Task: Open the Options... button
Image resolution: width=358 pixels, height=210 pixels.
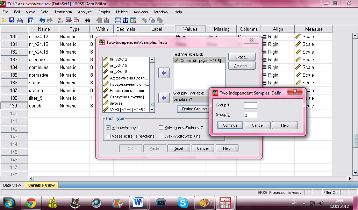Action: coord(242,66)
